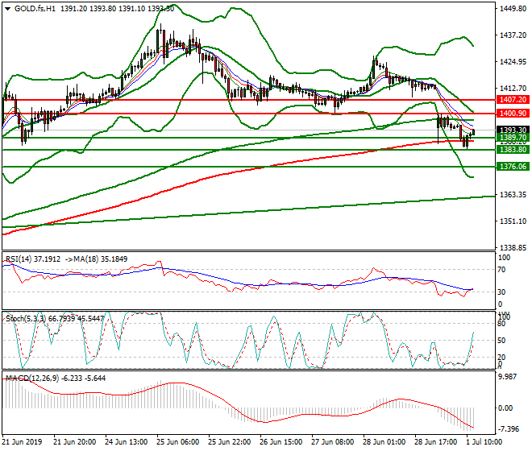Click the current price label 1393.30
This screenshot has width=532, height=451.
pos(513,130)
